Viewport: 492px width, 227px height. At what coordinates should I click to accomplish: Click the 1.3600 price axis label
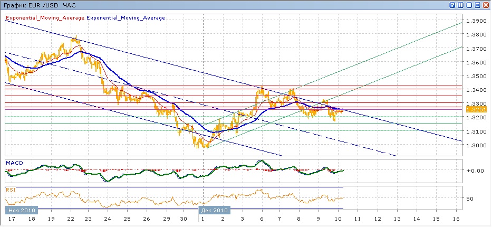[x=476, y=62]
